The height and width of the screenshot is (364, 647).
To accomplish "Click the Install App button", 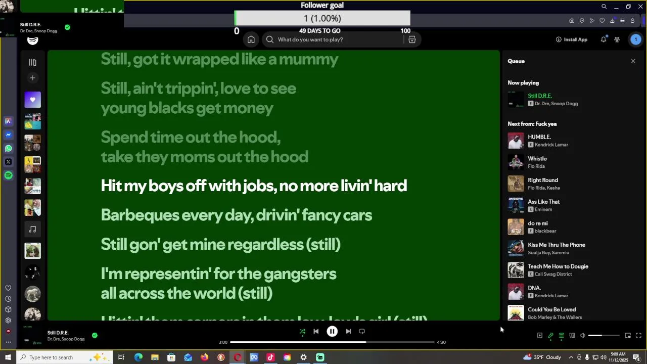I will [x=572, y=39].
